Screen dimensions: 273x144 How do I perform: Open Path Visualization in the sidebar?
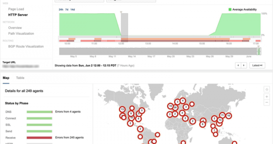coord(21,34)
